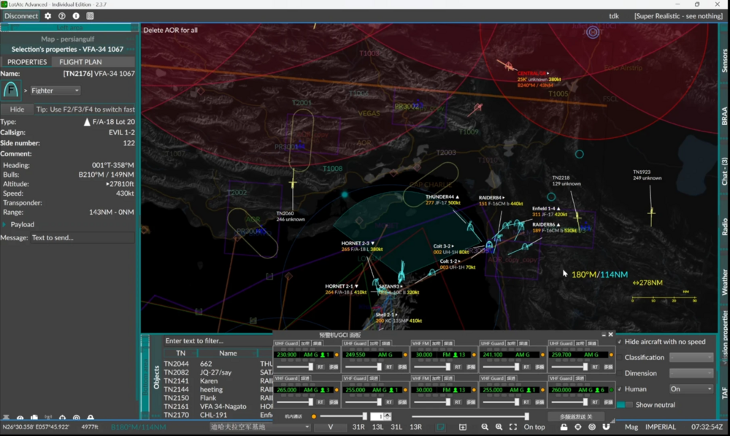This screenshot has width=730, height=436.
Task: Toggle the Show neutral switch
Action: [625, 405]
